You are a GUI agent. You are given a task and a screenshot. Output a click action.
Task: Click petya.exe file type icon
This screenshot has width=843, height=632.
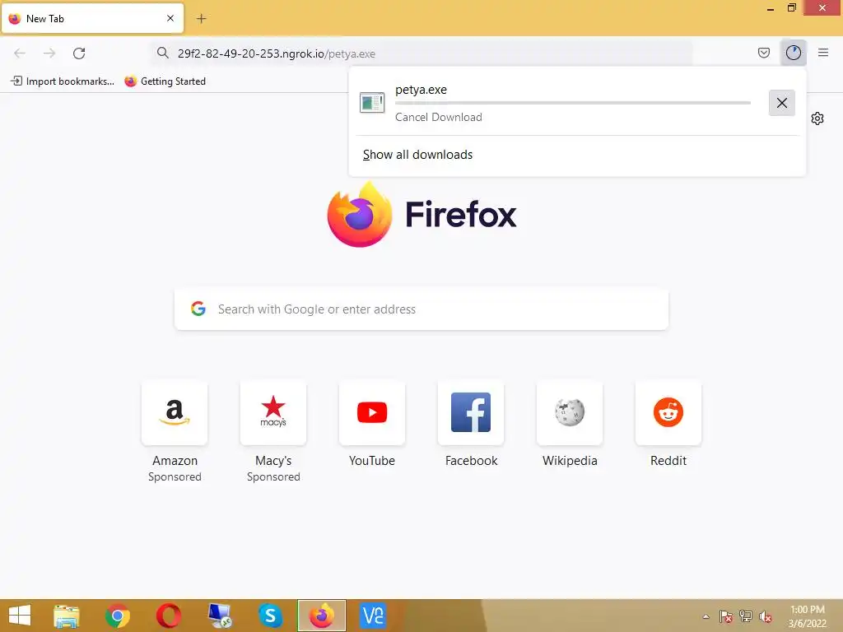coord(372,103)
